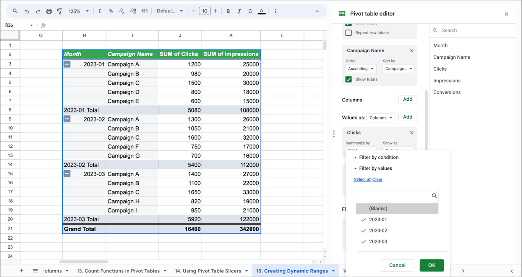522x277 pixels.
Task: Confirm the filter with OK
Action: point(432,265)
